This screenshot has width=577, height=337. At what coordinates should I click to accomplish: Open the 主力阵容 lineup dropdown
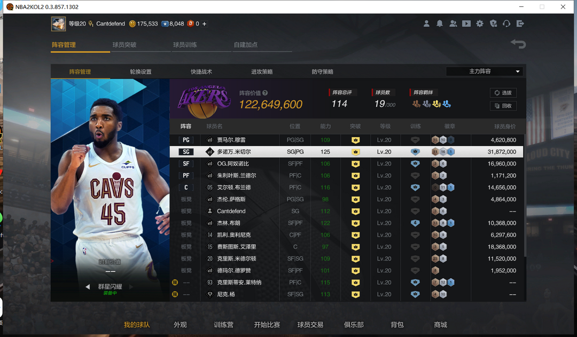(x=485, y=72)
